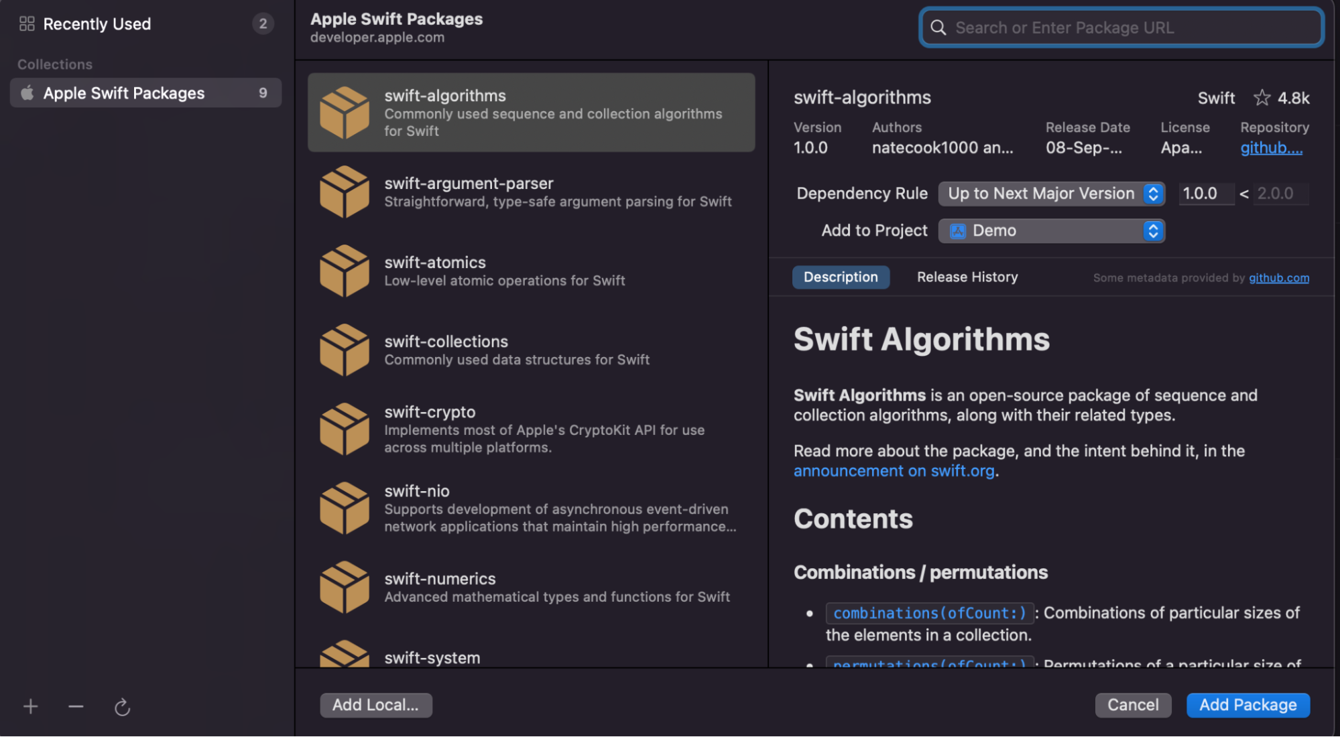Click the Cancel button
The width and height of the screenshot is (1340, 737).
tap(1132, 705)
